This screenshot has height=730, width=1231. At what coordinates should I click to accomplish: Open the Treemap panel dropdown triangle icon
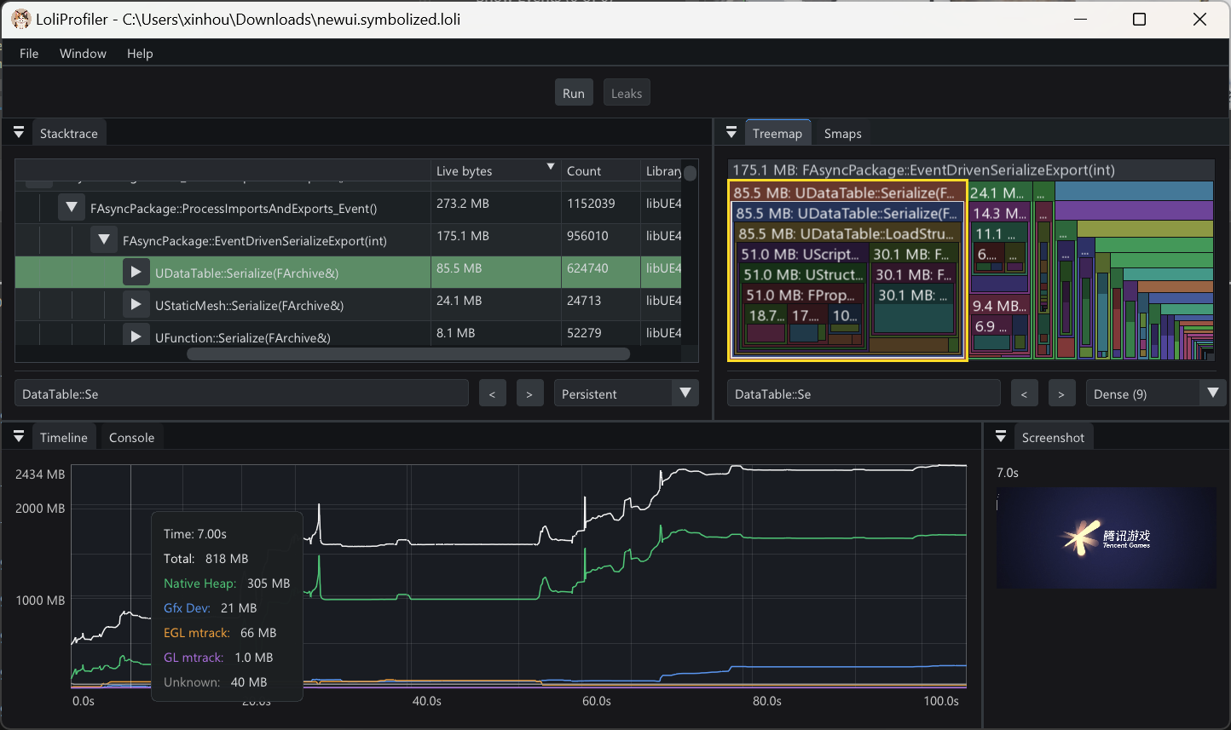click(731, 133)
